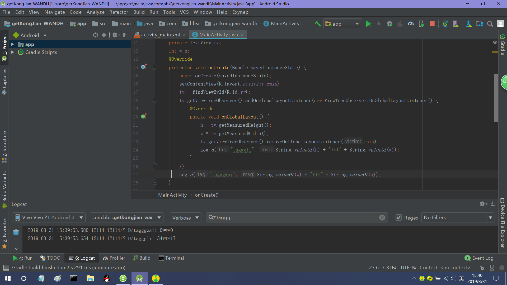
Task: Toggle code inspection eye icon in editor
Action: pos(495,42)
